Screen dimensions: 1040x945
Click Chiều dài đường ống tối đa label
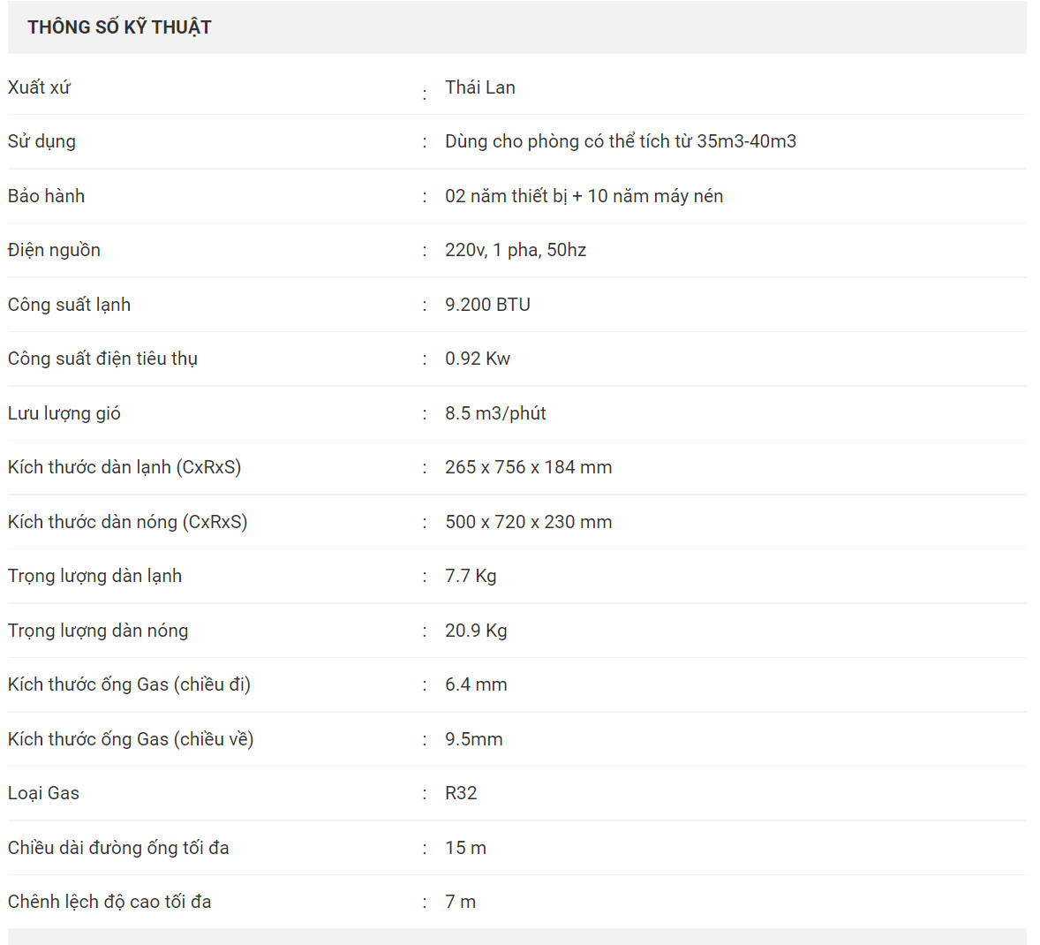118,848
